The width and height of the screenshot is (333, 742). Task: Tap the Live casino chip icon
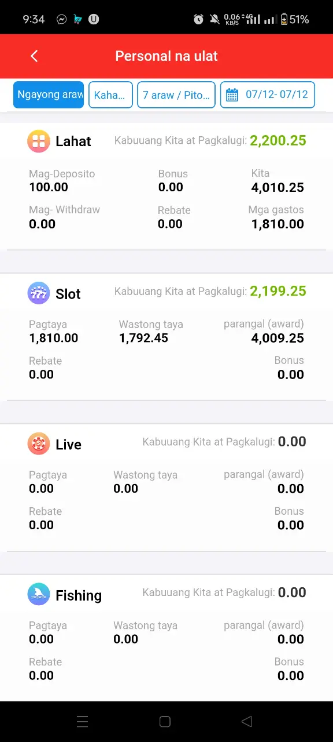pyautogui.click(x=39, y=444)
